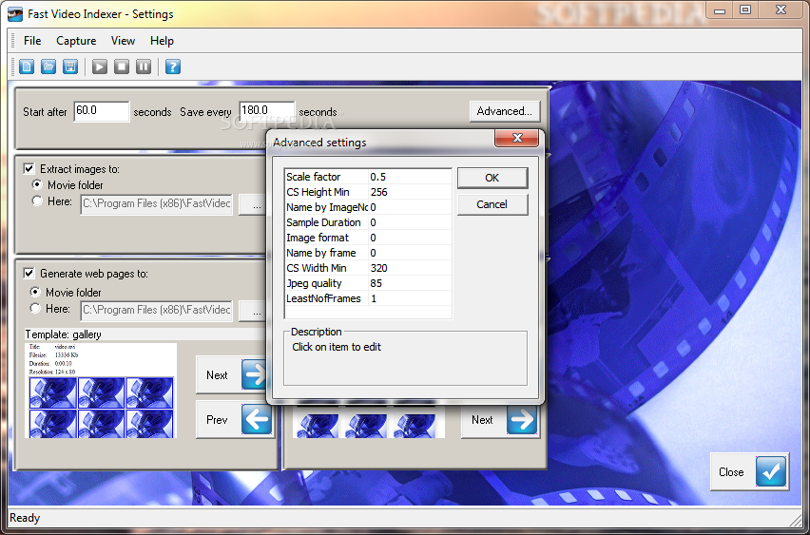Click the gallery template preview thumbnail
Viewport: 810px width, 535px height.
(x=101, y=391)
